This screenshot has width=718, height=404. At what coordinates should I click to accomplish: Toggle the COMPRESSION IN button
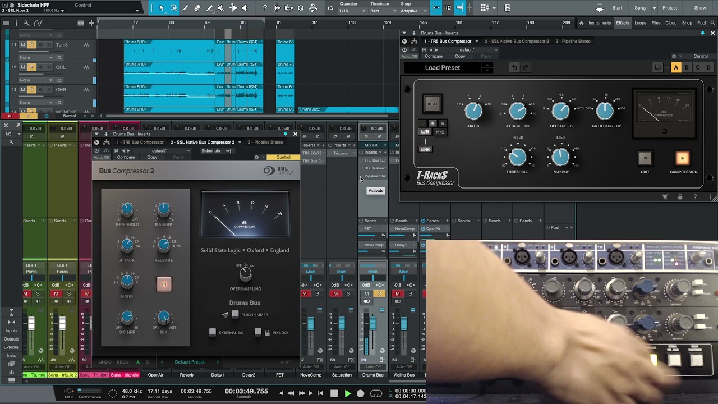(683, 158)
